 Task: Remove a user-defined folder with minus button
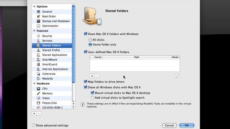click(97, 76)
